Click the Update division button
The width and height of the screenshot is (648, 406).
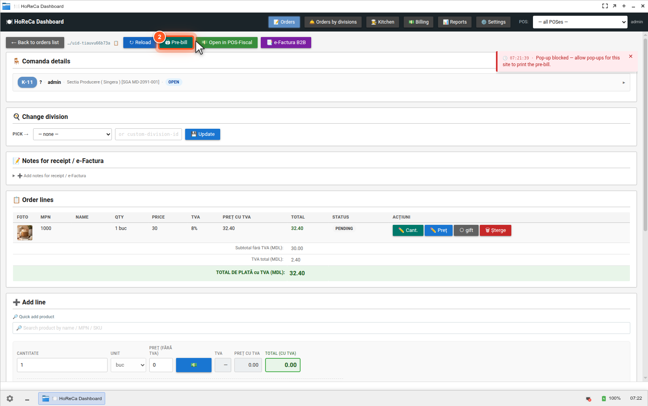[202, 134]
